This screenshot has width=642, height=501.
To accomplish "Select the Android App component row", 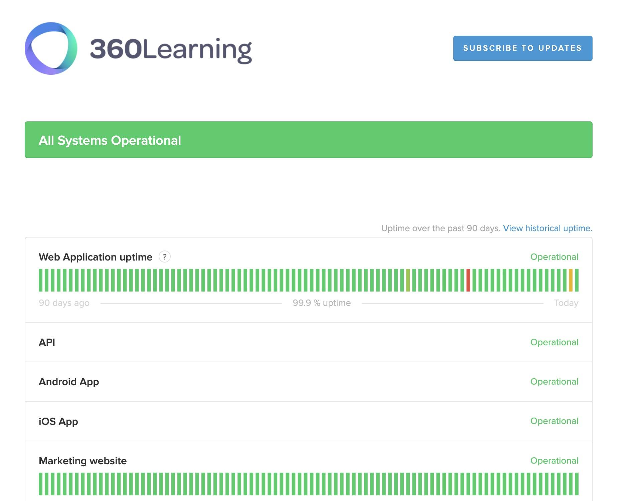I will pyautogui.click(x=69, y=382).
